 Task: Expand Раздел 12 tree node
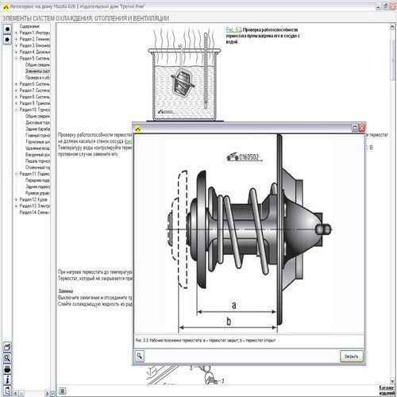click(17, 199)
